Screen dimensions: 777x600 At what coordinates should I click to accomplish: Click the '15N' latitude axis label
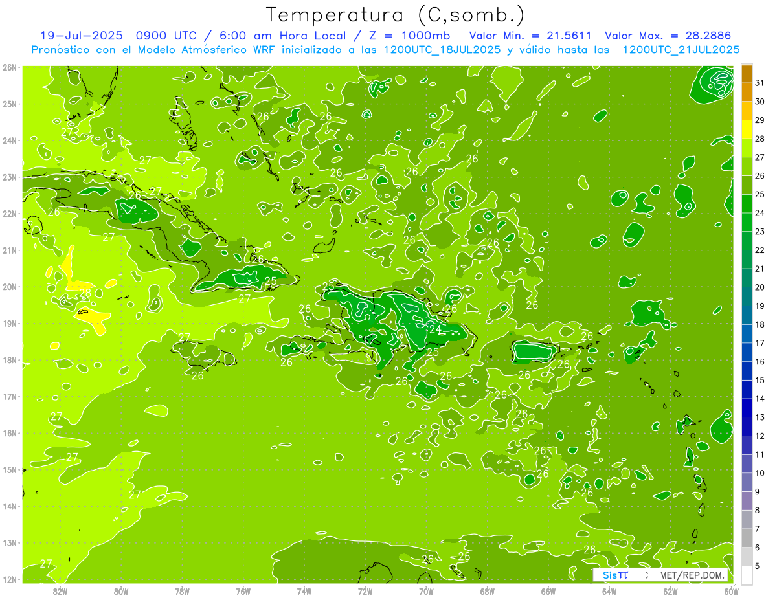pyautogui.click(x=10, y=470)
